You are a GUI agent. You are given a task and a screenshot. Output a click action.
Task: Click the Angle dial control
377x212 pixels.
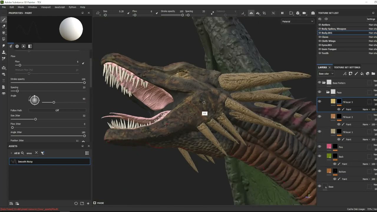34,100
